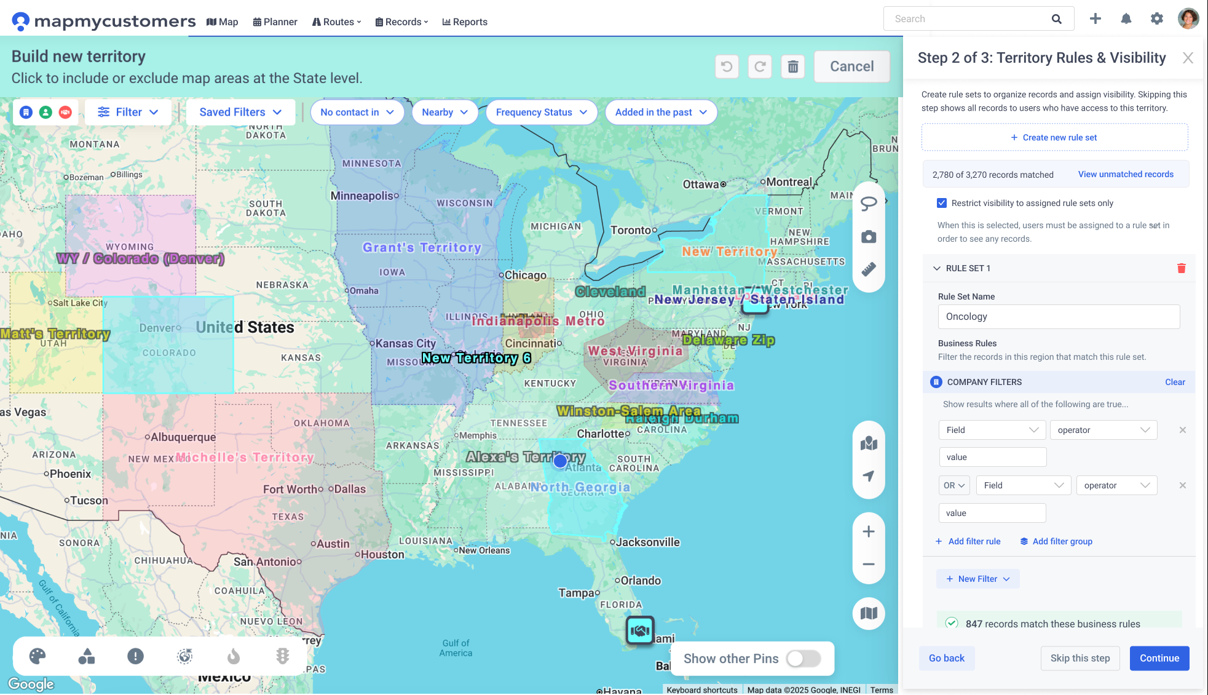Toggle the people pins icon
This screenshot has width=1208, height=695.
pyautogui.click(x=45, y=112)
